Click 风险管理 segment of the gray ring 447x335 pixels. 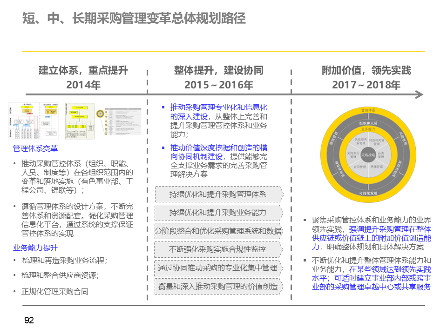point(403,139)
